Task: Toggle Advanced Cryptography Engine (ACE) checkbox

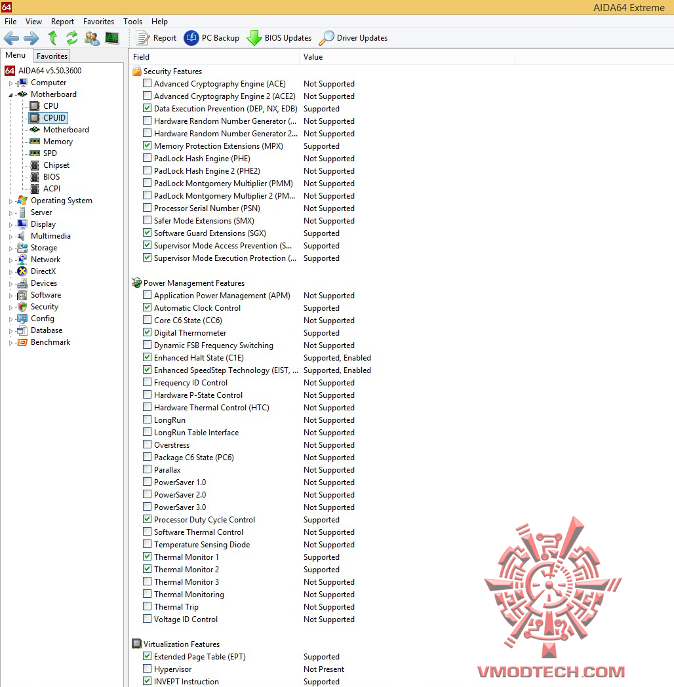Action: [148, 83]
